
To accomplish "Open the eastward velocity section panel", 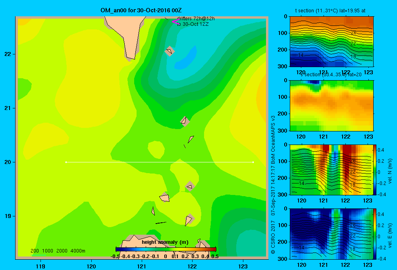I will [331, 234].
